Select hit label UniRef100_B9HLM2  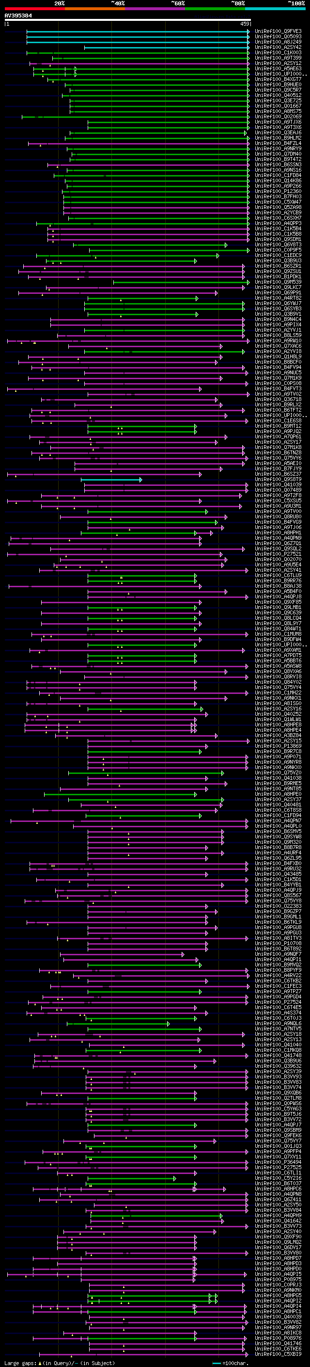[x=278, y=138]
